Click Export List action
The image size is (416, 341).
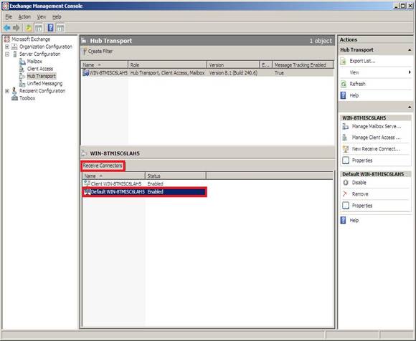[x=362, y=61]
